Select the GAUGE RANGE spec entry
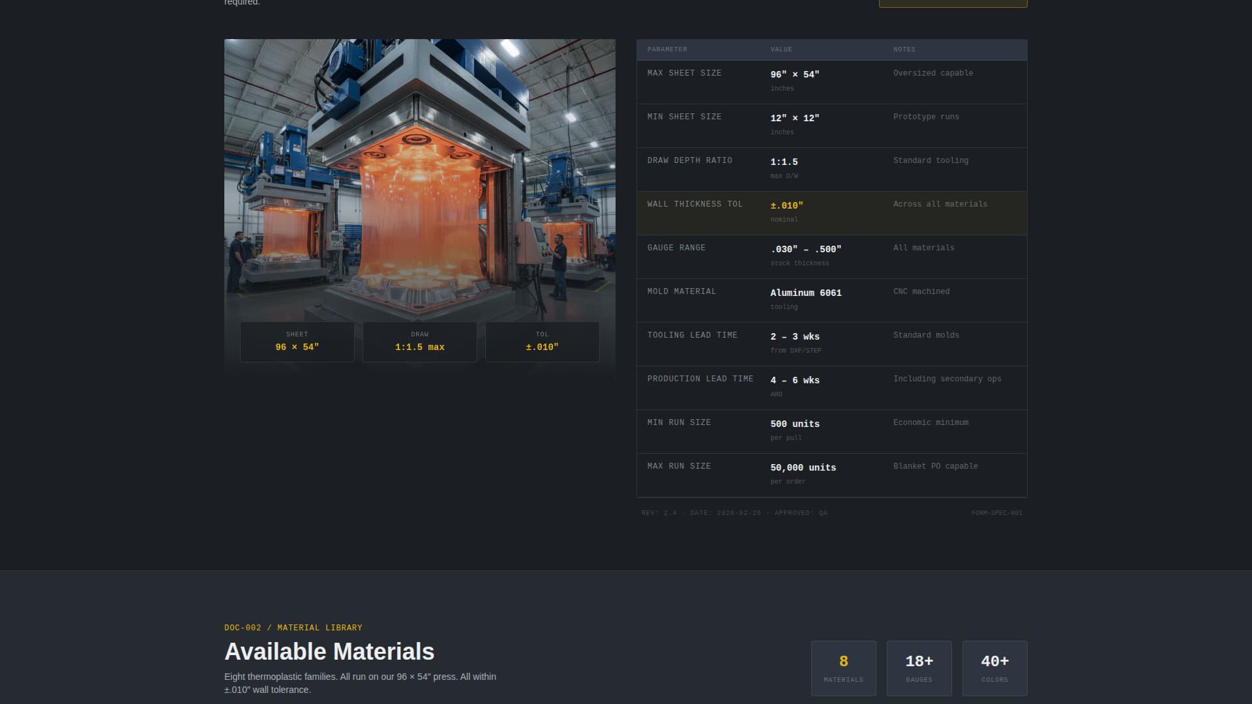The image size is (1252, 704). (831, 256)
